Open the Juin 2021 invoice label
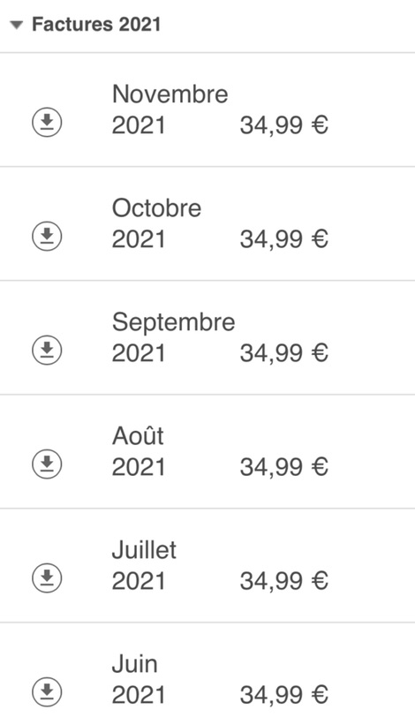Screen dimensions: 415x717 (139, 678)
